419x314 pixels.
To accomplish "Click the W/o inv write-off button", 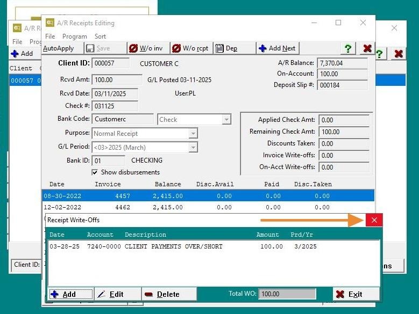I will coord(148,48).
